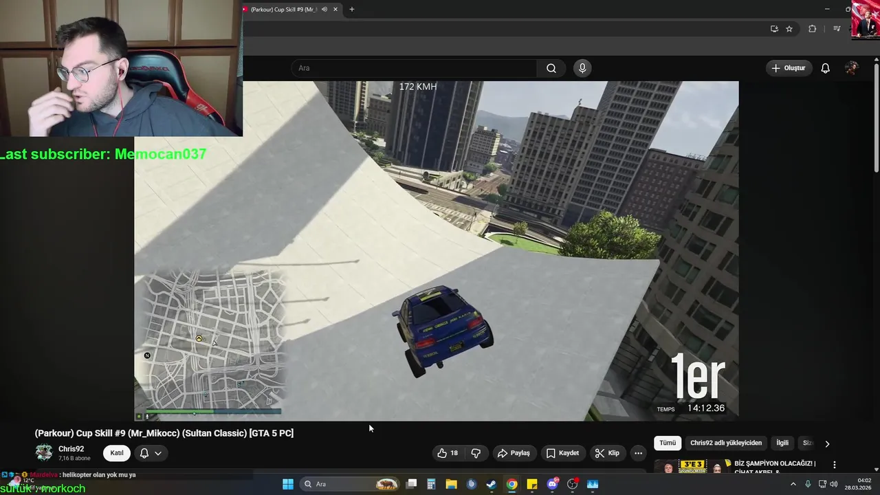The height and width of the screenshot is (495, 880).
Task: Open more actions three-dot menu under video
Action: [x=638, y=453]
